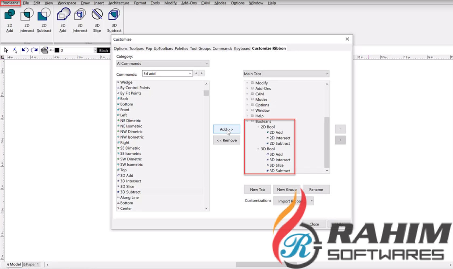The width and height of the screenshot is (453, 269).
Task: Click the New Group button
Action: 287,189
